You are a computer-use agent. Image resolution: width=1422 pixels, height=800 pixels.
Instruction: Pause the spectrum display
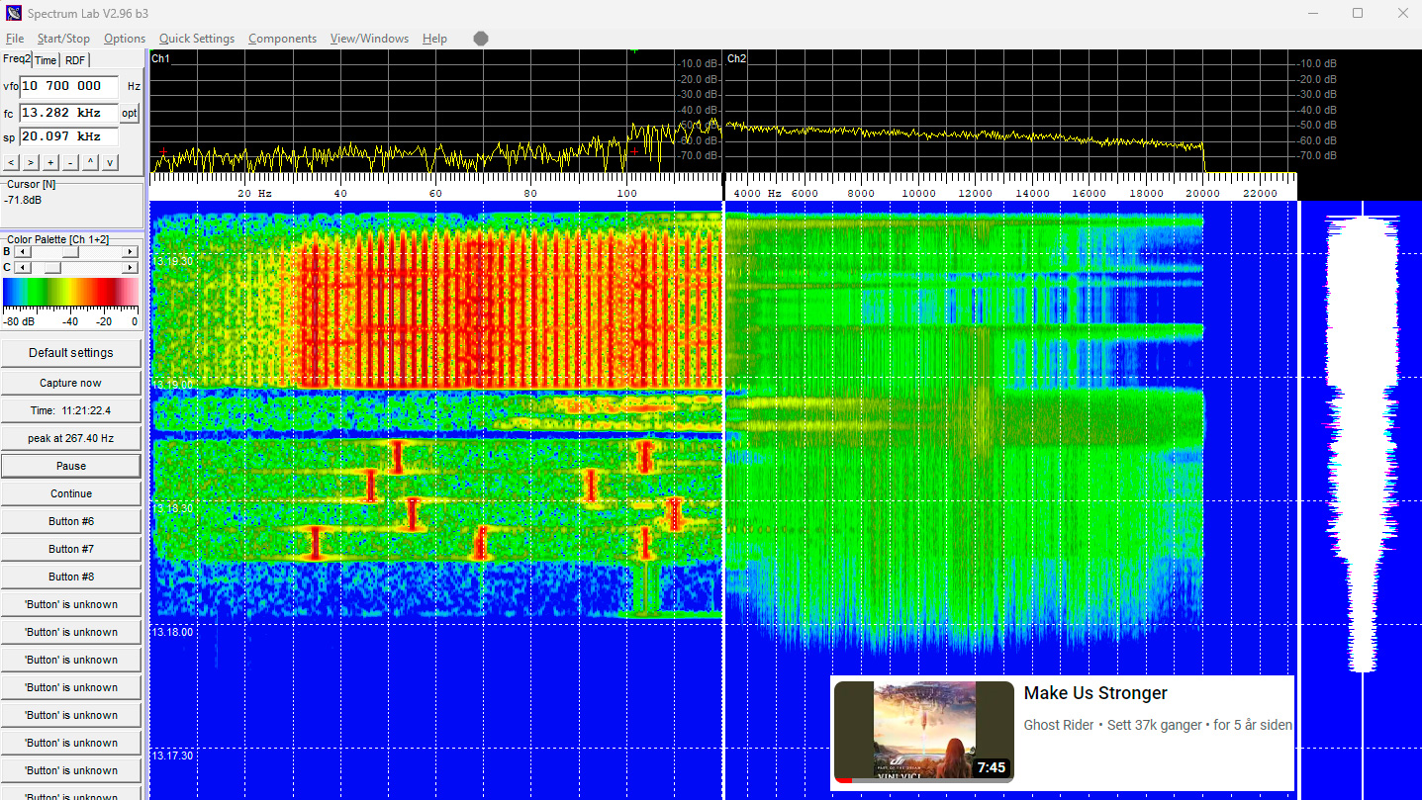pyautogui.click(x=71, y=466)
